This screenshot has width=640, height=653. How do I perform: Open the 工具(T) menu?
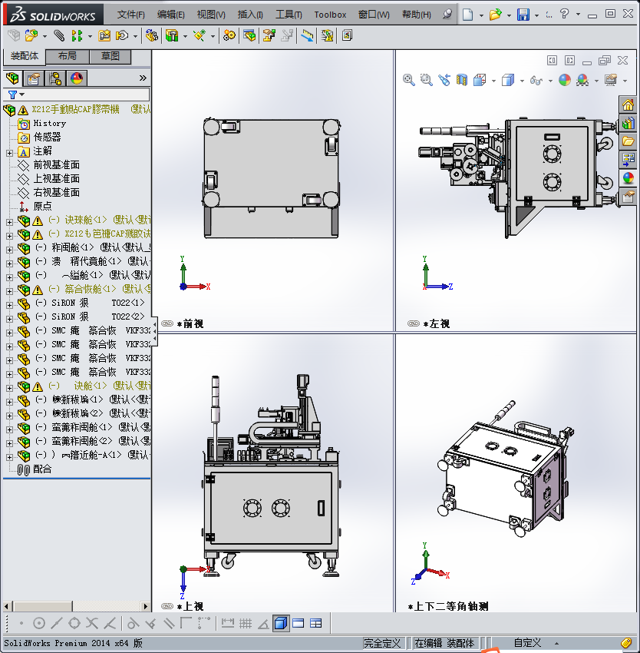289,15
